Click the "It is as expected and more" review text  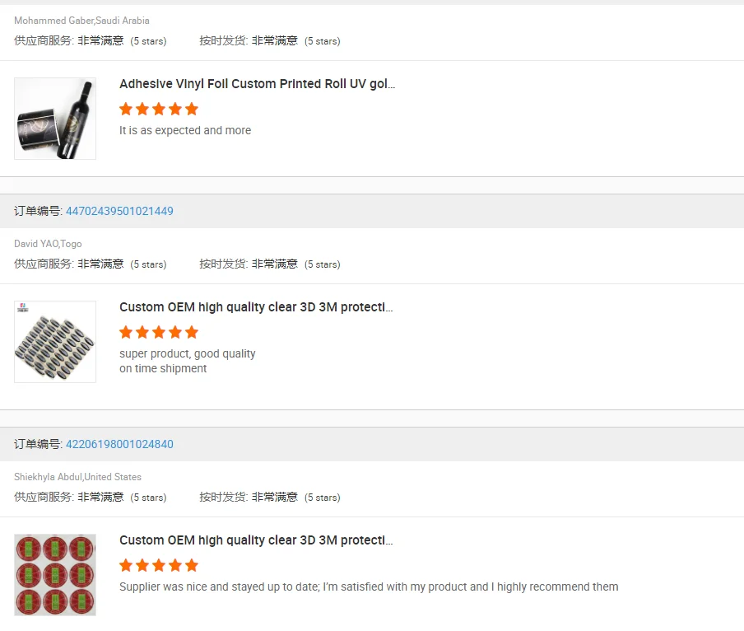pos(185,130)
